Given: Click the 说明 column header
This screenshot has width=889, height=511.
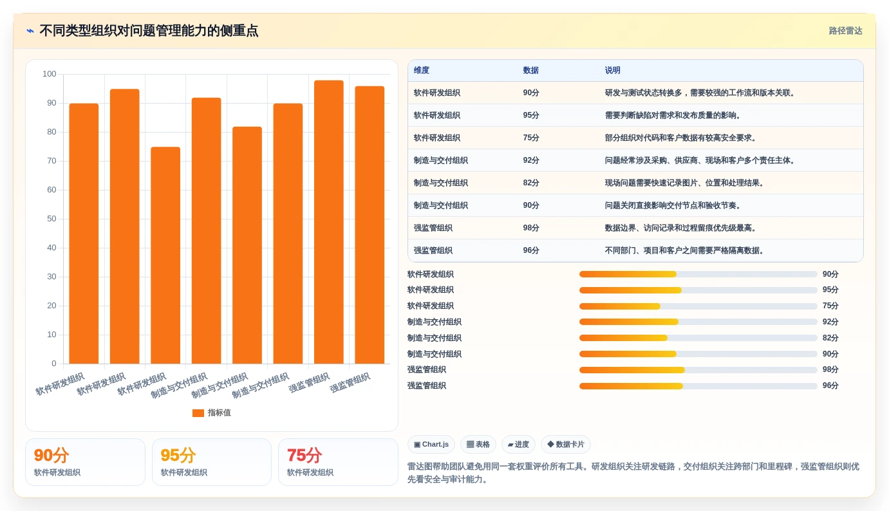Looking at the screenshot, I should 613,71.
